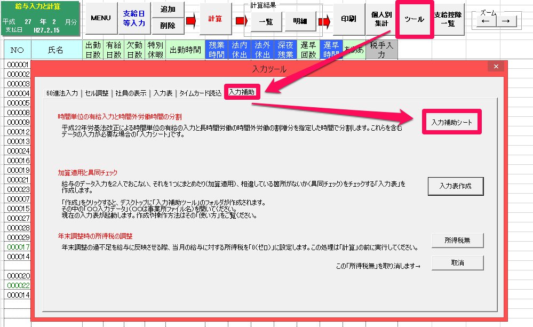Switch to タイムカード読込 tab
This screenshot has width=533, height=327.
201,93
